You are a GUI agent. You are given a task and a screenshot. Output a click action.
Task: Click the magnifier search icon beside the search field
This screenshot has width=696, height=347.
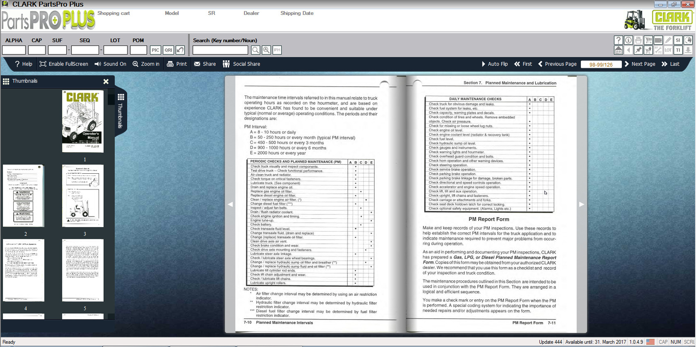point(255,50)
